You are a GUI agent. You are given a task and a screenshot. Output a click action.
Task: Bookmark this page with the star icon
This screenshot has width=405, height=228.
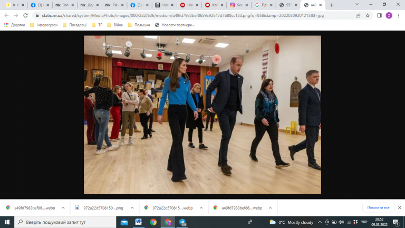point(368,15)
